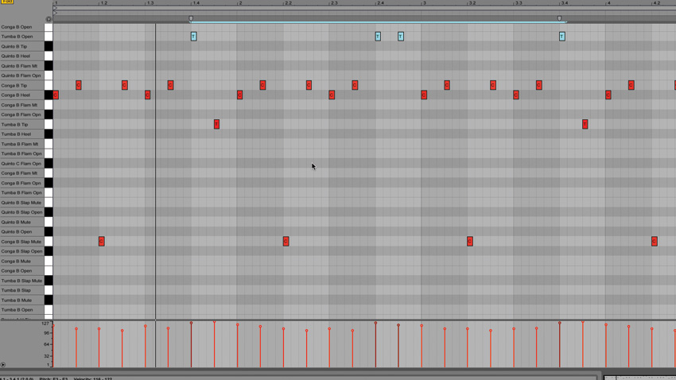This screenshot has height=380, width=676.
Task: Click the circled triangle velocity editor toggle
Action: pyautogui.click(x=3, y=364)
